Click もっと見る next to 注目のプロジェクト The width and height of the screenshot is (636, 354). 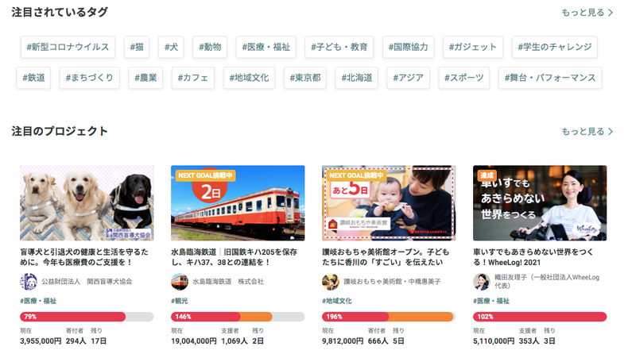587,132
